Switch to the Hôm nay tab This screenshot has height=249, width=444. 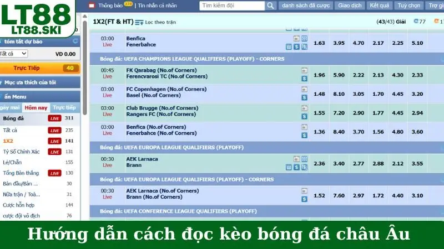(x=36, y=107)
